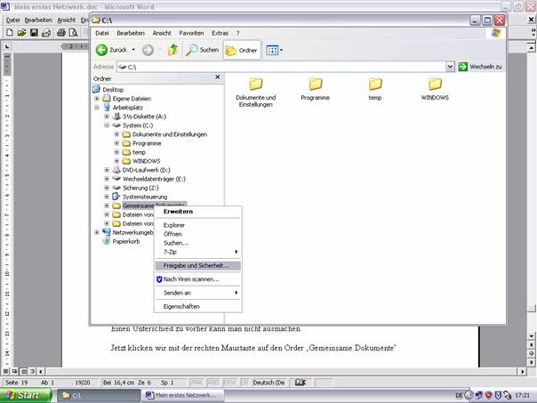Viewport: 537px width, 403px height.
Task: Collapse the System (C:) tree node
Action: tap(107, 125)
